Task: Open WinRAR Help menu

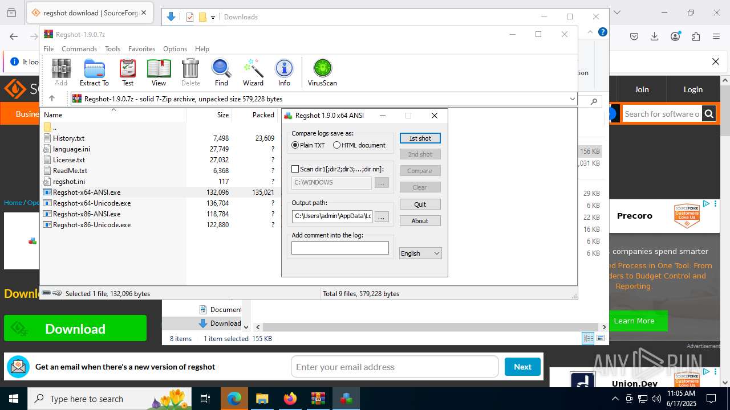Action: pos(202,49)
